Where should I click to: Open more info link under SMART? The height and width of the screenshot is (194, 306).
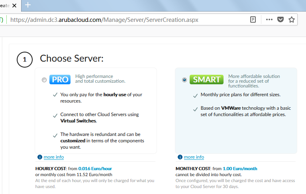click(x=194, y=157)
